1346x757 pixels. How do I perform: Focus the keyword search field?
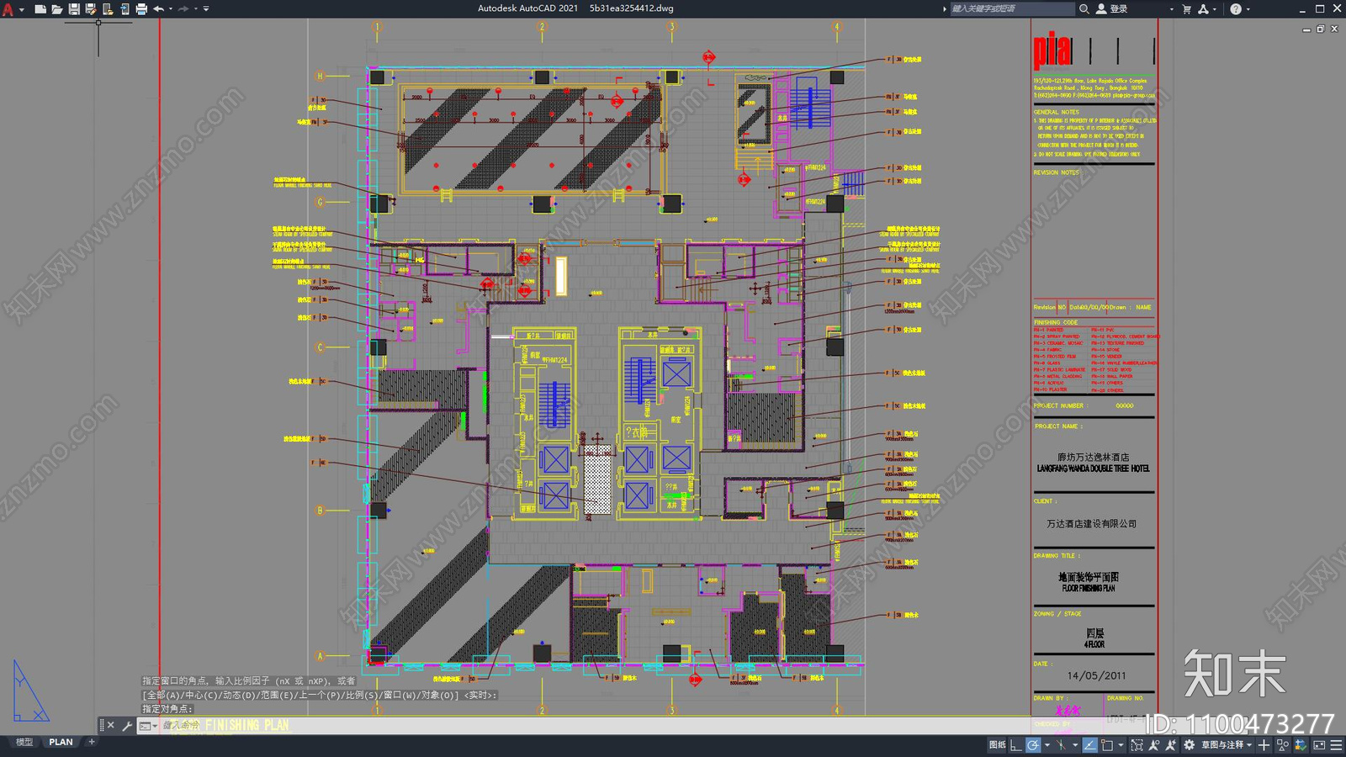(1012, 9)
